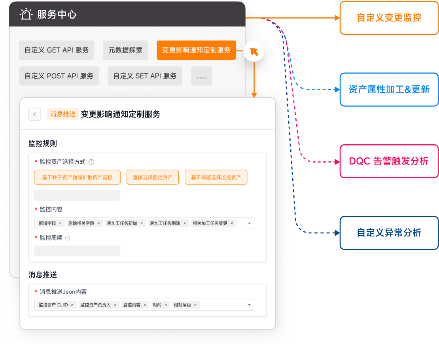The image size is (439, 344).
Task: Remove the 相对层级 tag via its x
Action: click(x=195, y=305)
